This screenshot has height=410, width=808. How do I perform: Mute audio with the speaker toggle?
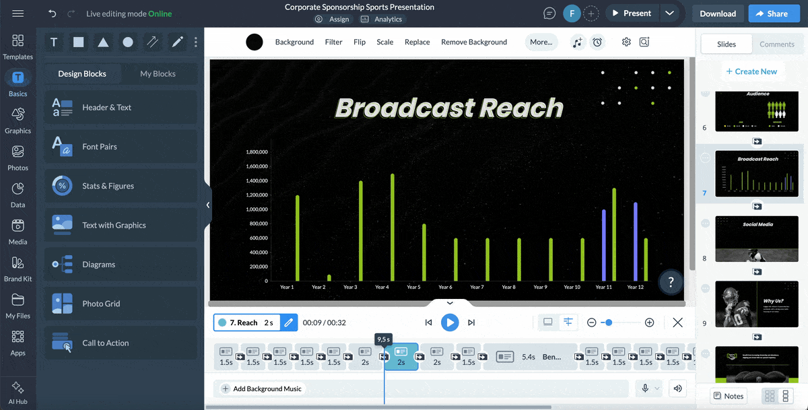pos(677,388)
